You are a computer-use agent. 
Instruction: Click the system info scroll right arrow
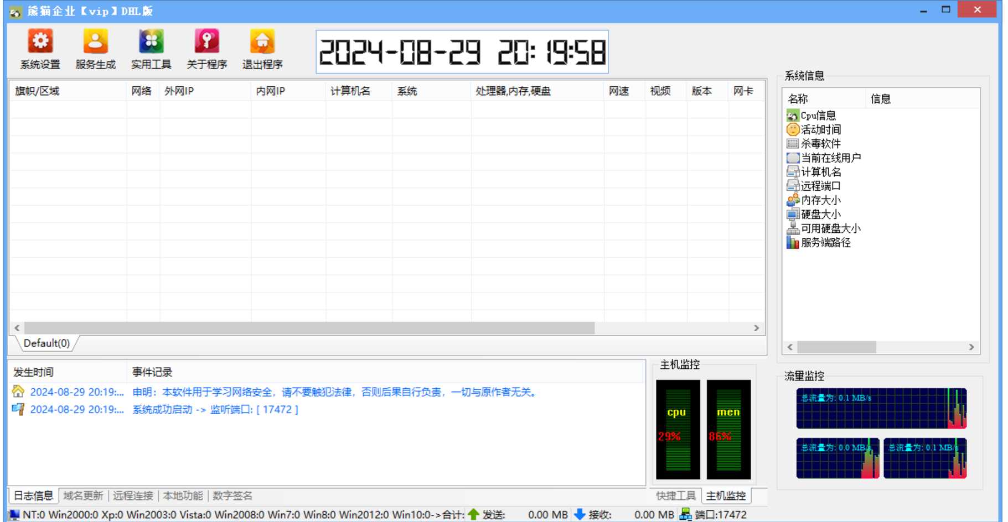971,347
